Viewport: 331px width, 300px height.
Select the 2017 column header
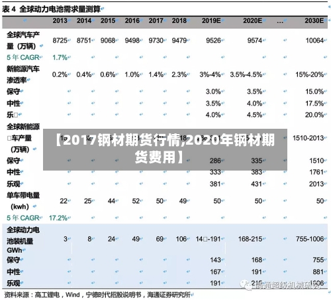[156, 21]
